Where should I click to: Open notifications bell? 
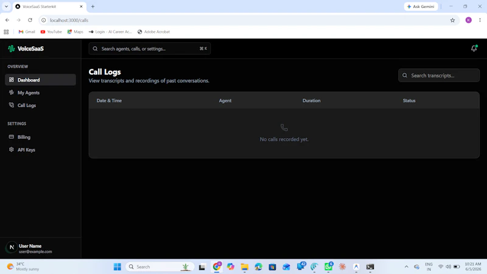474,48
